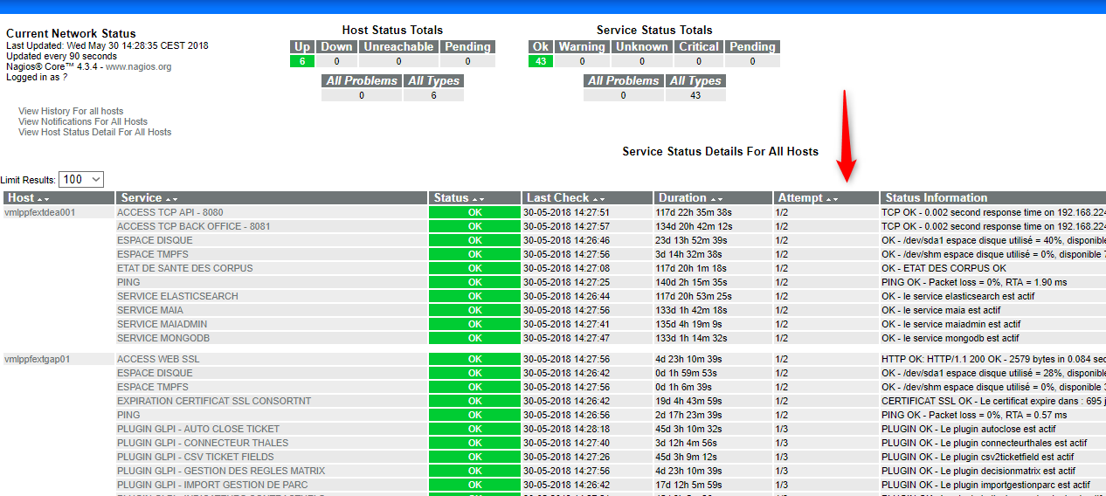Open View Notifications For All Hosts
The image size is (1106, 496).
83,122
